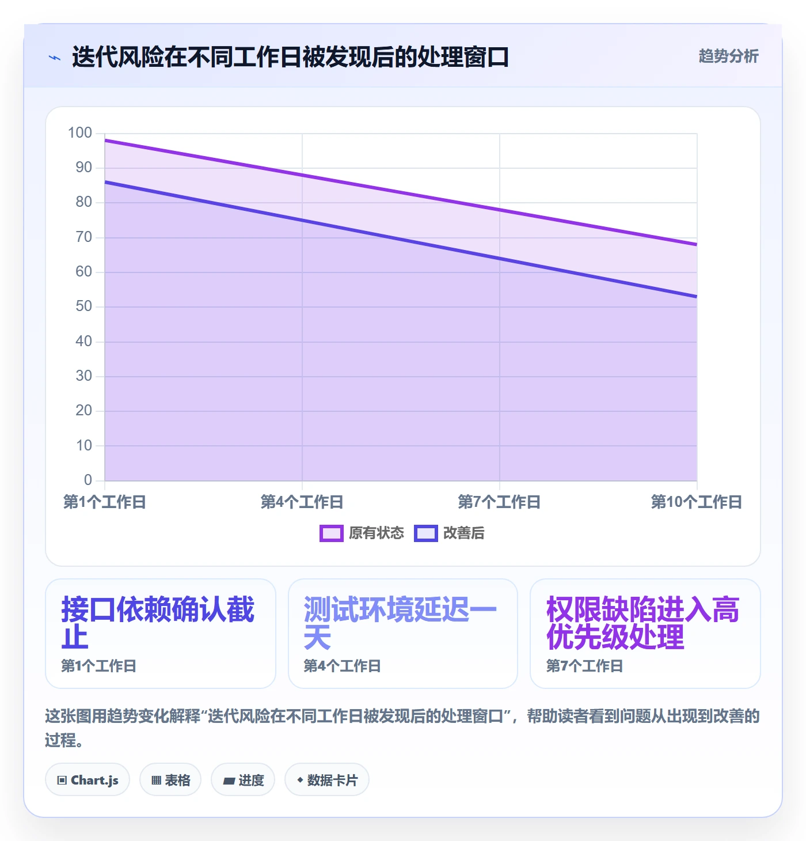Click the square icon in Chart.js tag

coord(62,781)
